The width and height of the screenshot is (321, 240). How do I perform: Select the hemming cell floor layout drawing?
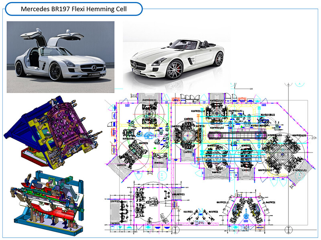pyautogui.click(x=211, y=158)
